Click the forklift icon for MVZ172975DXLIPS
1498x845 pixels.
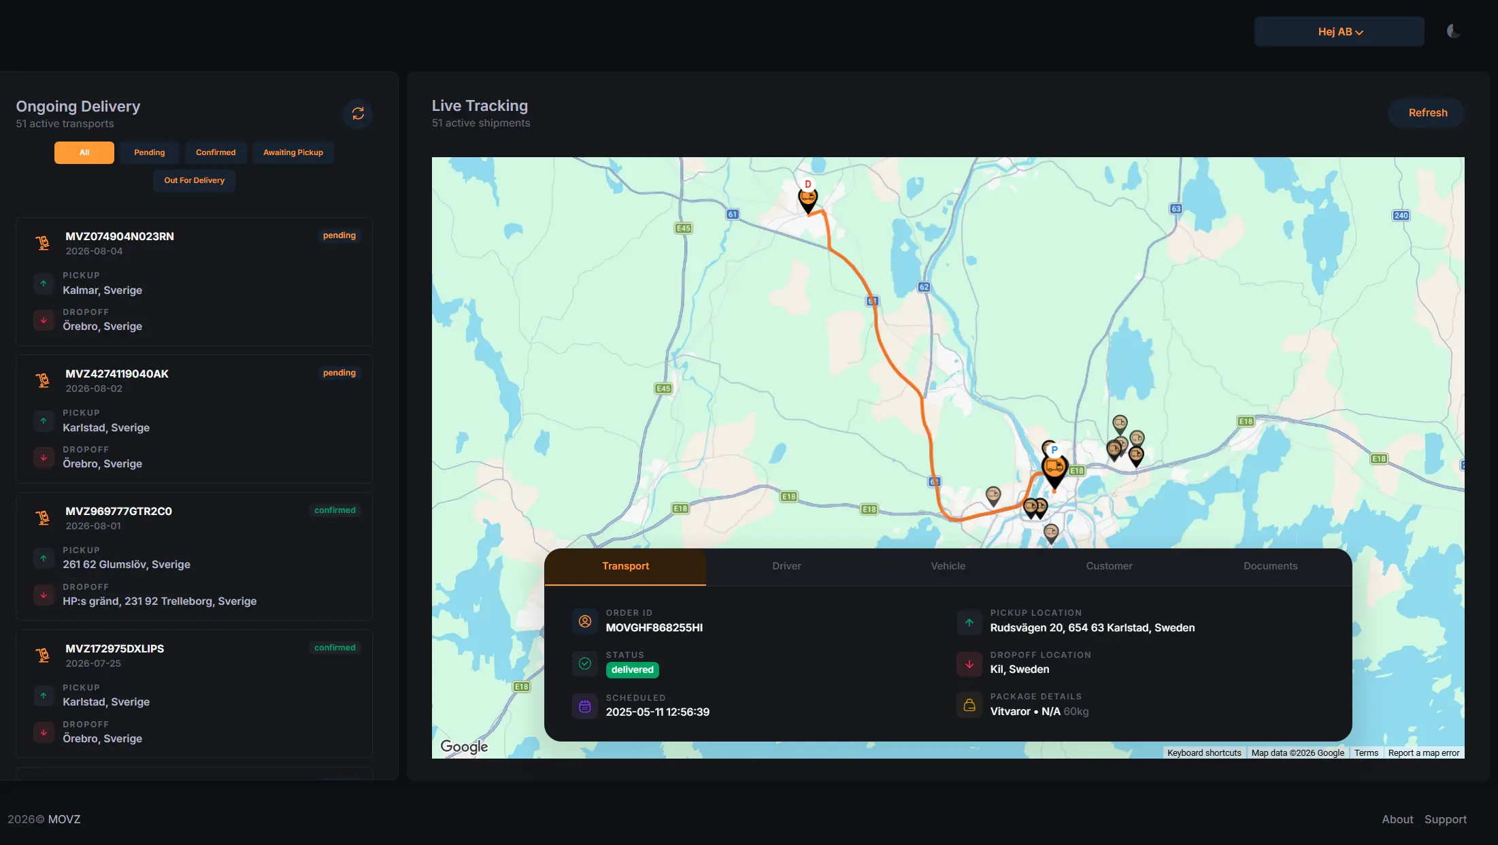[43, 655]
